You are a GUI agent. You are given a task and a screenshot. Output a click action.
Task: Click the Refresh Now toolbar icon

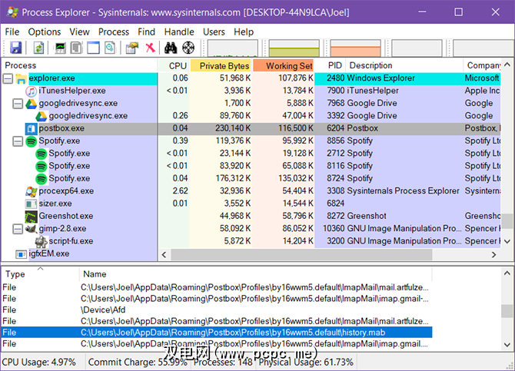(38, 48)
